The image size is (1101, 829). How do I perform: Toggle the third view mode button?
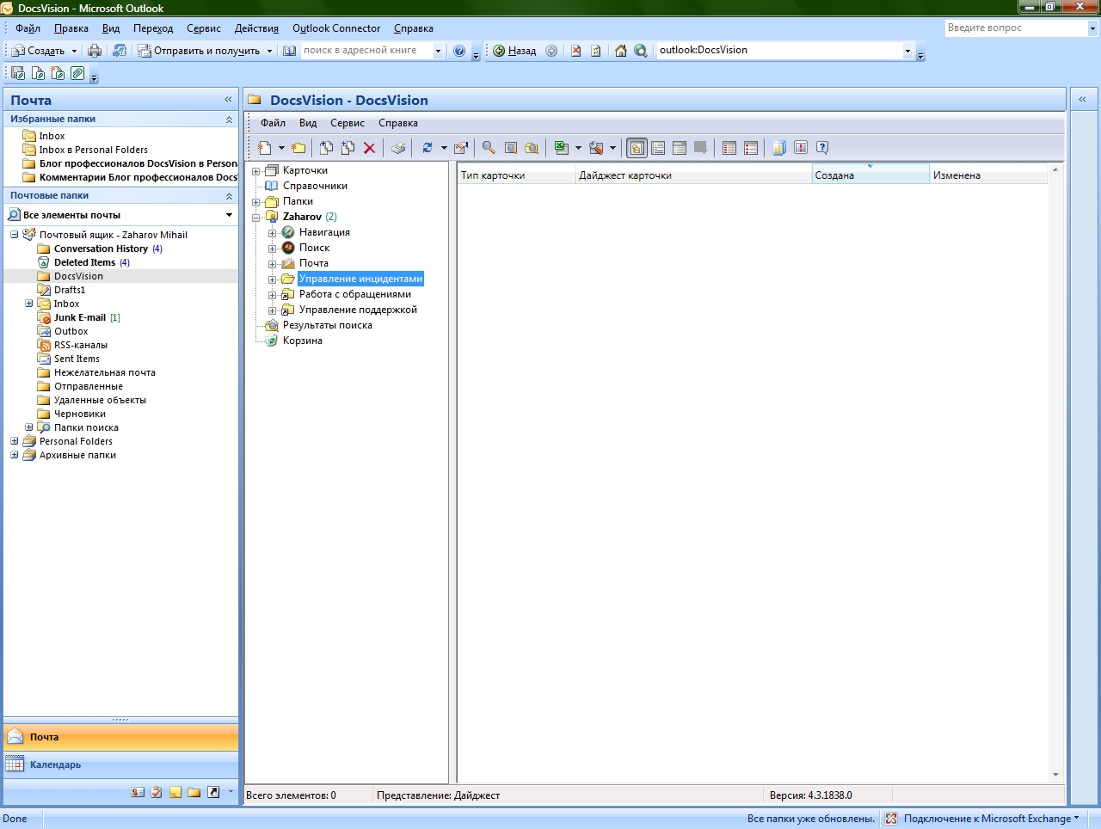pos(680,148)
